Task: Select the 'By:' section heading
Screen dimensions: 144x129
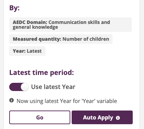Action: 14,8
